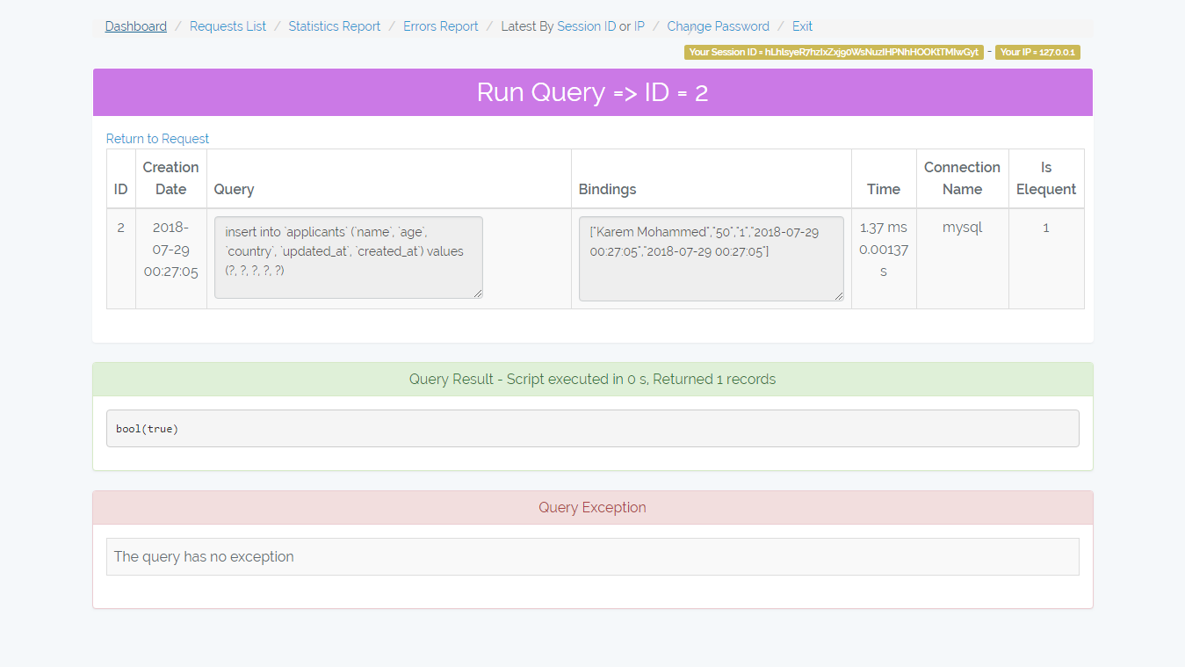
Task: Click the bool(true) result output box
Action: 592,429
